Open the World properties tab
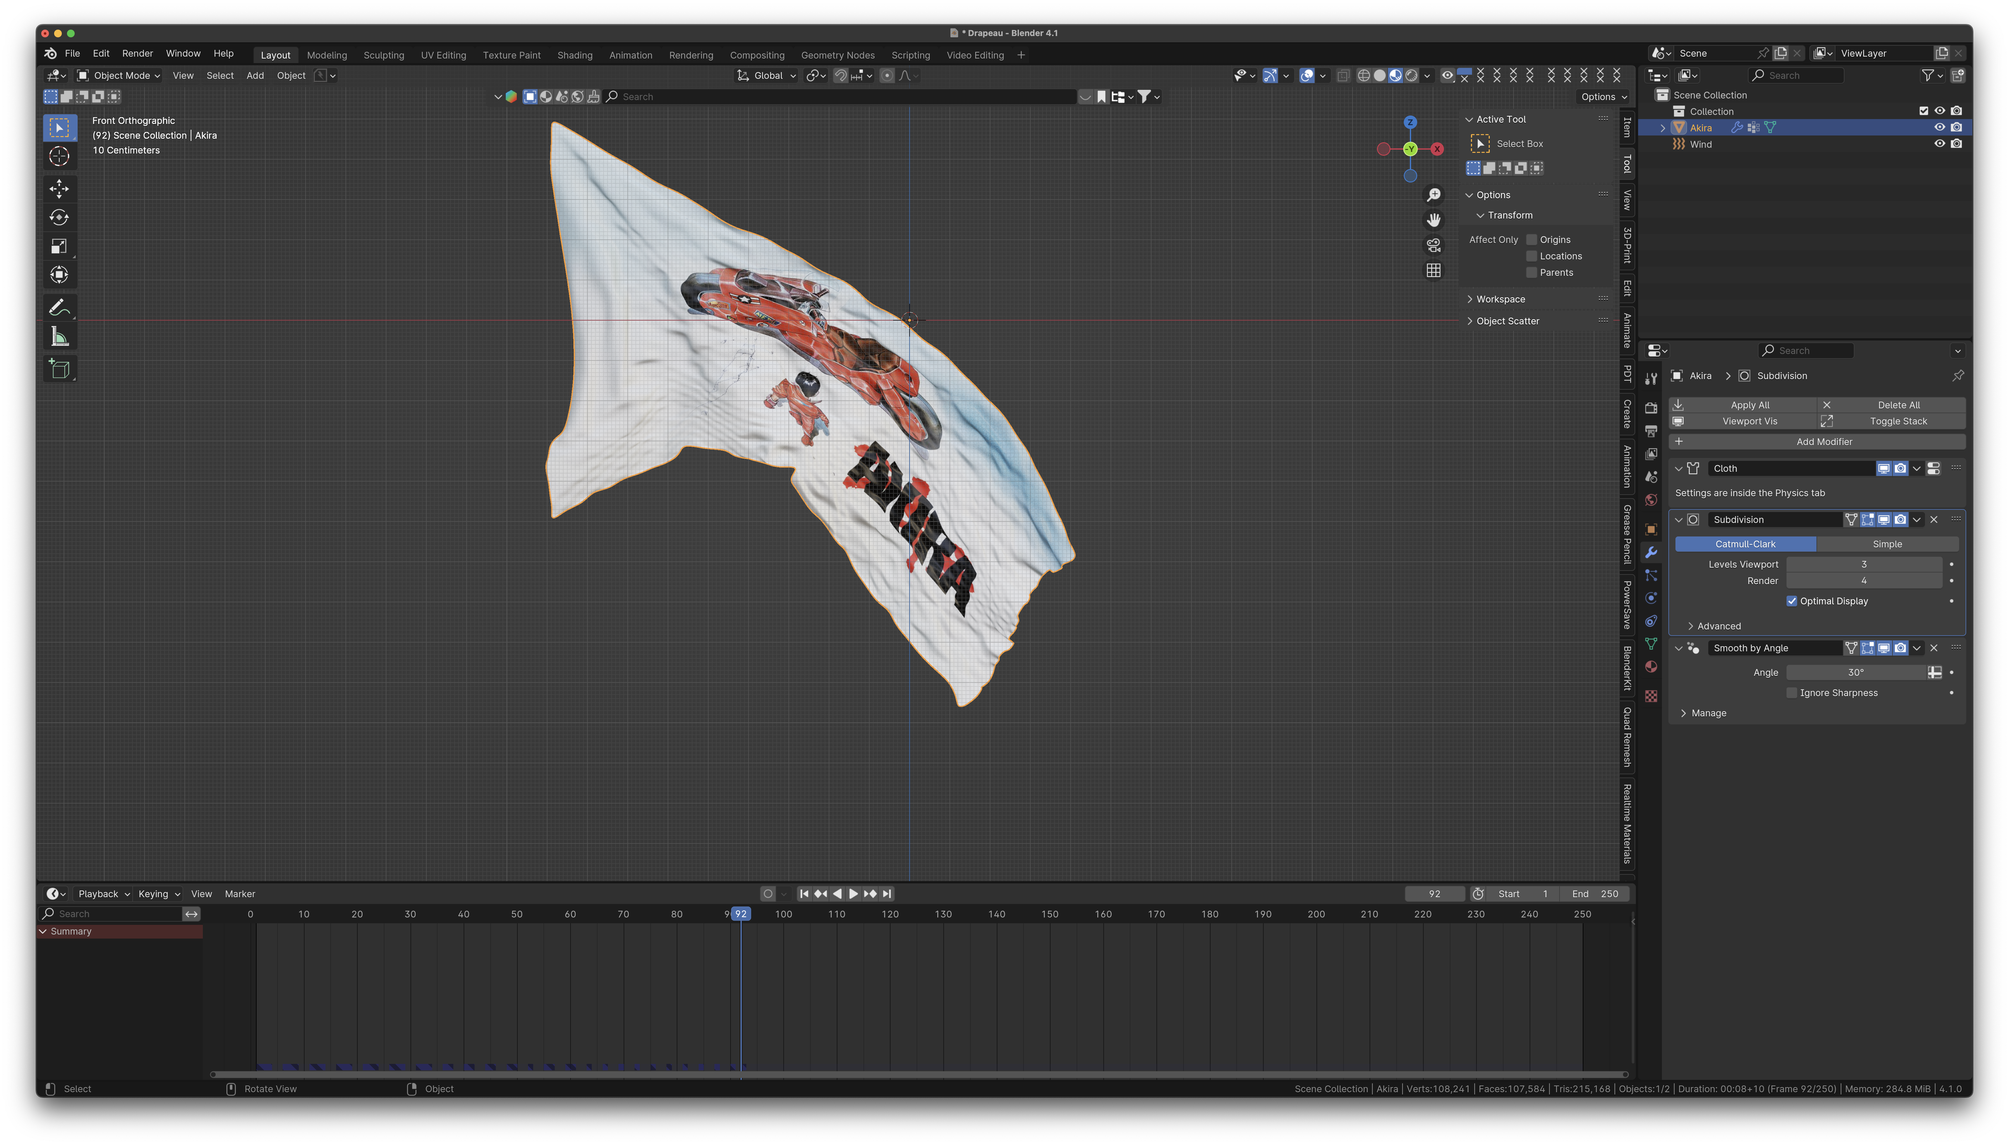This screenshot has height=1145, width=2009. [x=1651, y=500]
